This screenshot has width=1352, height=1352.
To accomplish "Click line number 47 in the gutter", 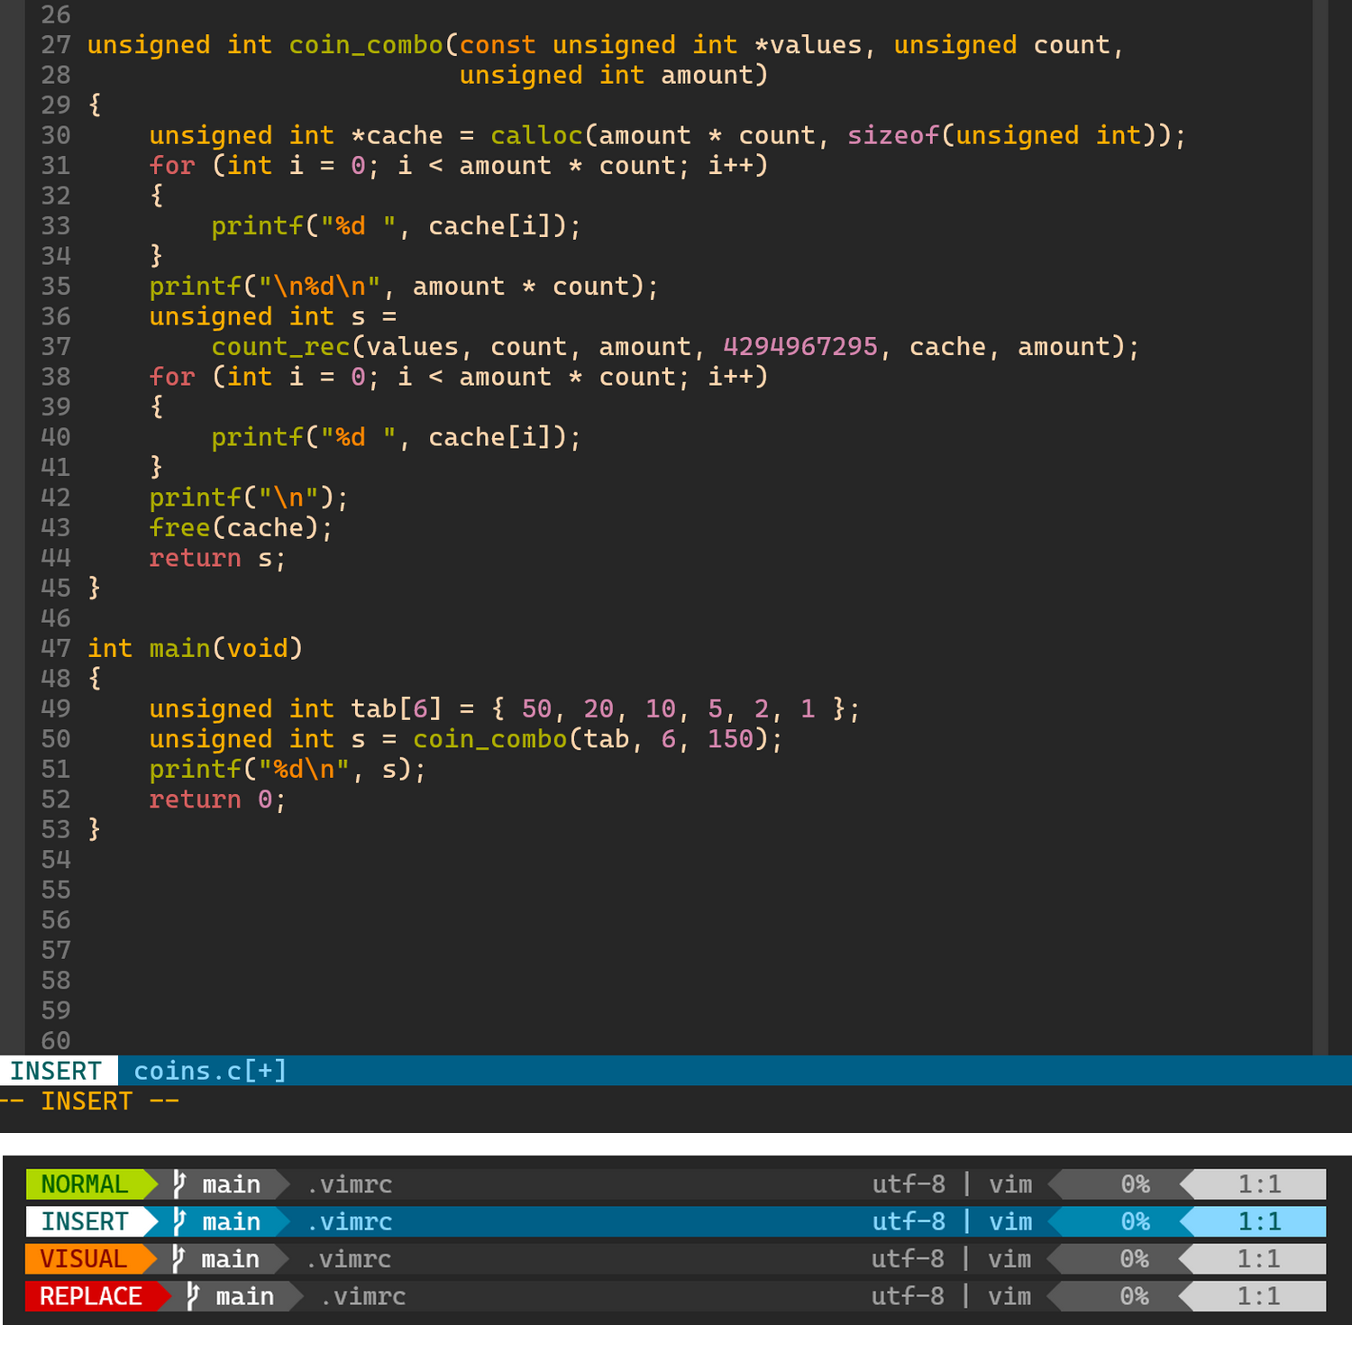I will pos(55,648).
